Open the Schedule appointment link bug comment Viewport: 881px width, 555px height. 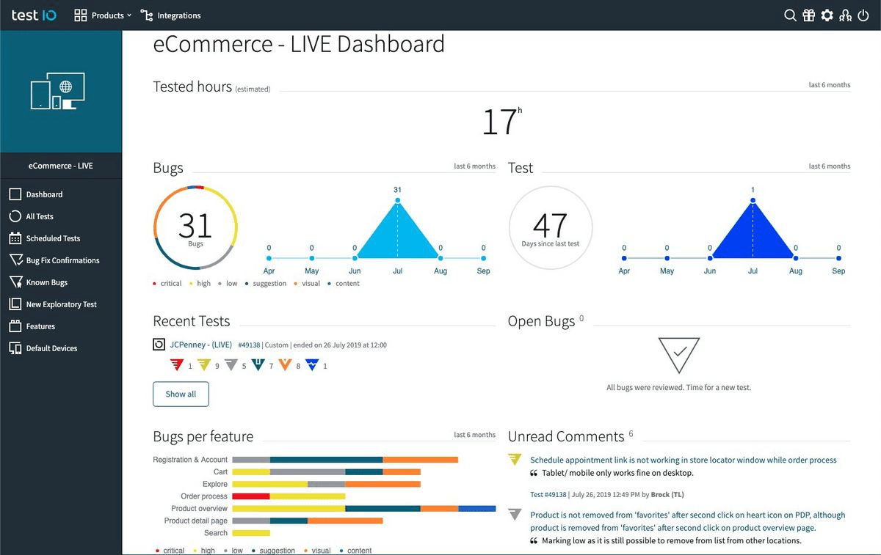[x=683, y=460]
